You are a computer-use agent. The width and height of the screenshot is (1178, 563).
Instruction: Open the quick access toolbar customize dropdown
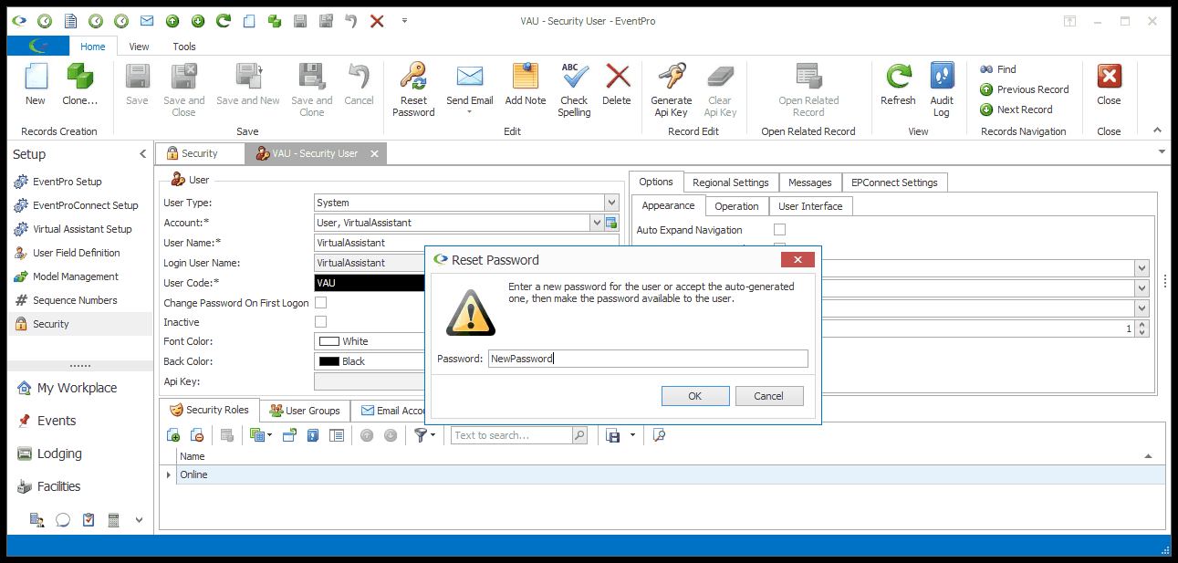(404, 21)
